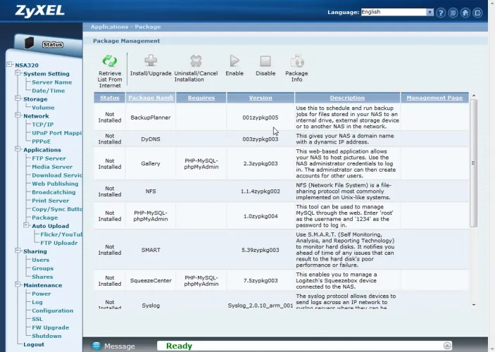Image resolution: width=495 pixels, height=352 pixels.
Task: Click the Uninstall/Cancel Installation icon
Action: click(196, 61)
